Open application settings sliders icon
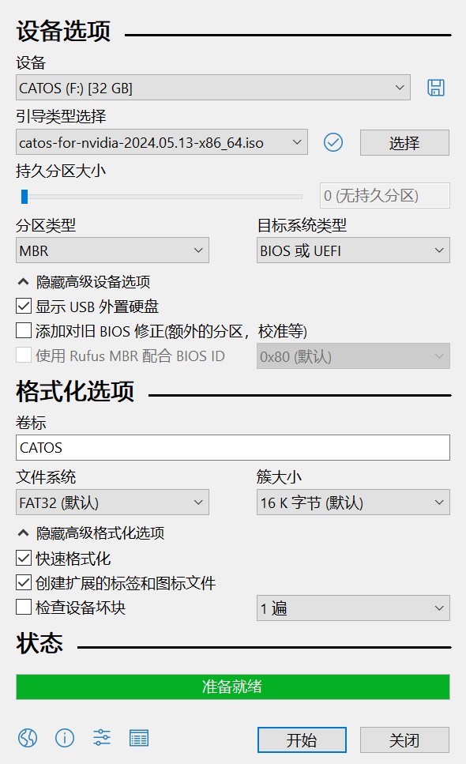Image resolution: width=466 pixels, height=764 pixels. point(102,738)
